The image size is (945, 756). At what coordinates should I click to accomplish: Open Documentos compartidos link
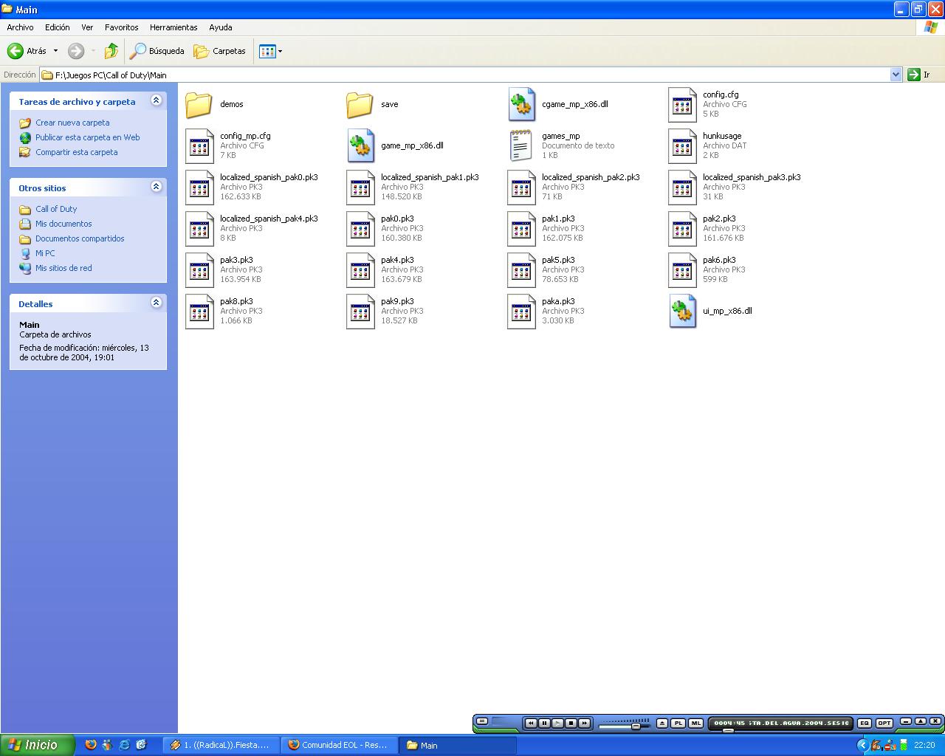[80, 238]
